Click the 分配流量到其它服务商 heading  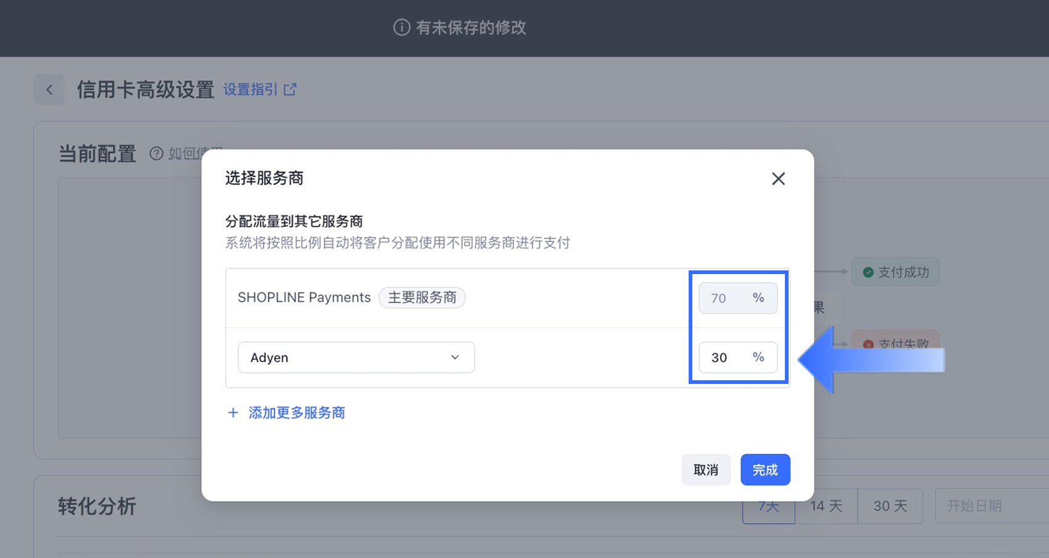pos(294,221)
